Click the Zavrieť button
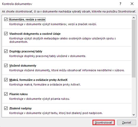Viewport: 138px width, 127px height. pos(127,123)
